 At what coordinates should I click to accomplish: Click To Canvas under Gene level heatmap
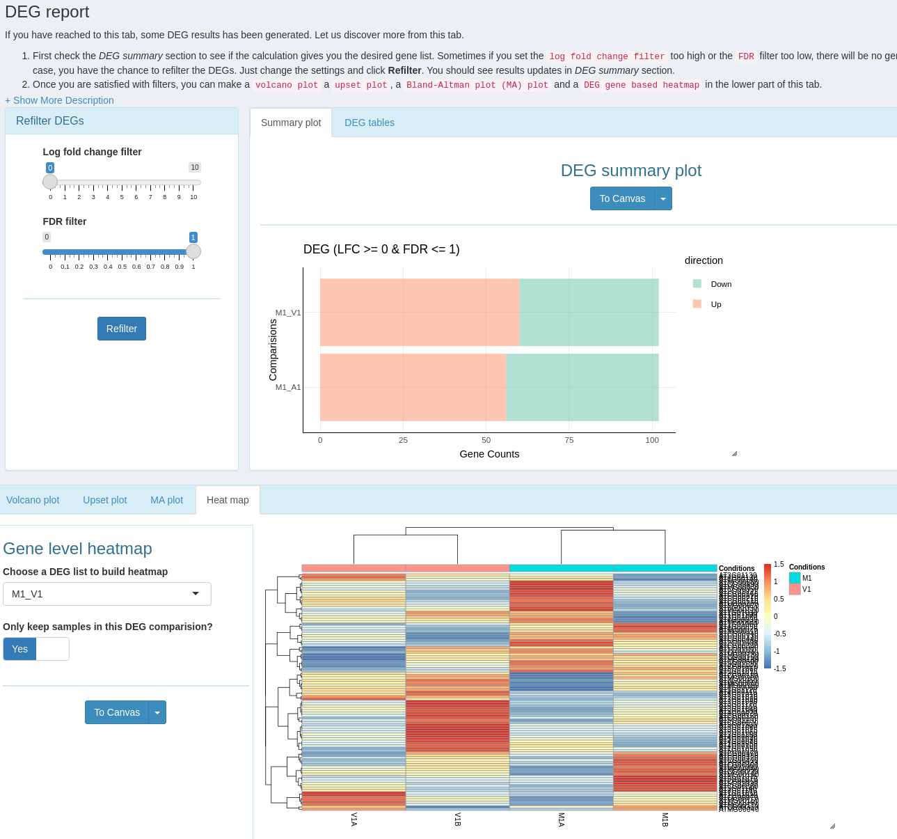click(117, 712)
